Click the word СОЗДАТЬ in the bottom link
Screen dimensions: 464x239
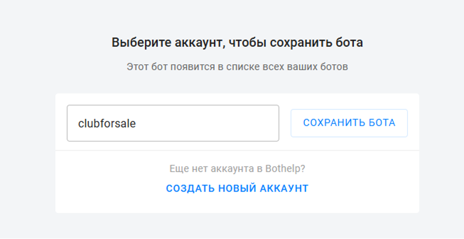(x=190, y=188)
